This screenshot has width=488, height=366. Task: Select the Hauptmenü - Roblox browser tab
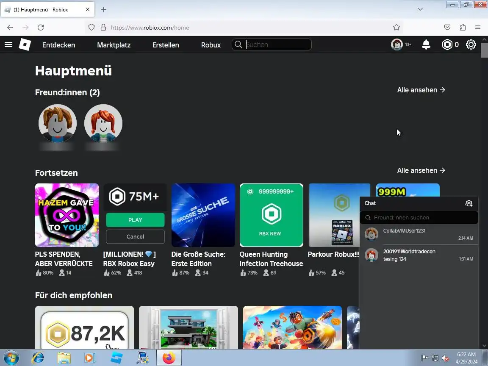[x=47, y=10]
